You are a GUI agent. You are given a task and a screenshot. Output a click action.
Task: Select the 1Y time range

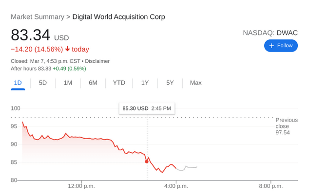point(145,83)
